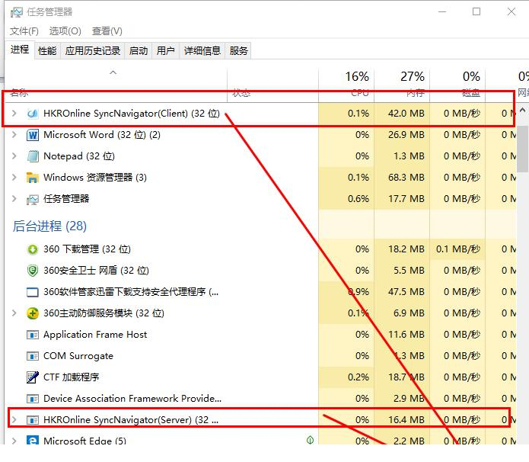The width and height of the screenshot is (529, 462).
Task: Expand the HKROnline SyncNavigator(Server) process
Action: click(14, 420)
